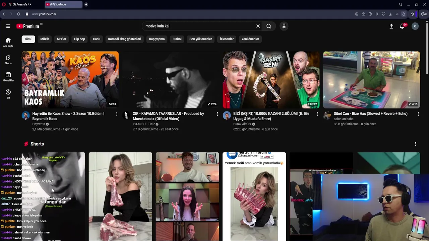The image size is (429, 241).
Task: Click the URL www.youtube.com address field
Action: (x=44, y=14)
